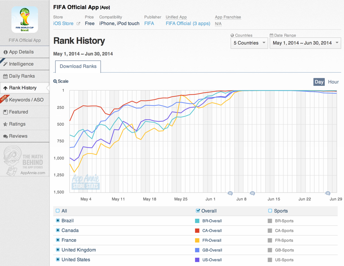Open Keywords / ASO section
The width and height of the screenshot is (344, 266).
[25, 100]
